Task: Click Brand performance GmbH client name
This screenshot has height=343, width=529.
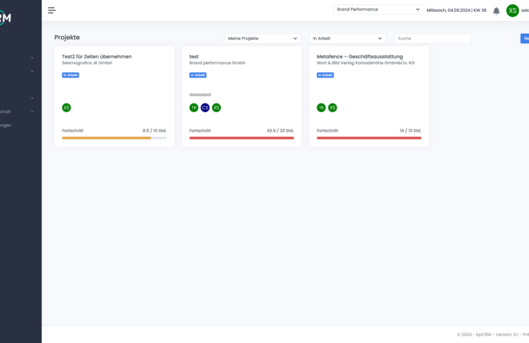Action: (x=217, y=63)
